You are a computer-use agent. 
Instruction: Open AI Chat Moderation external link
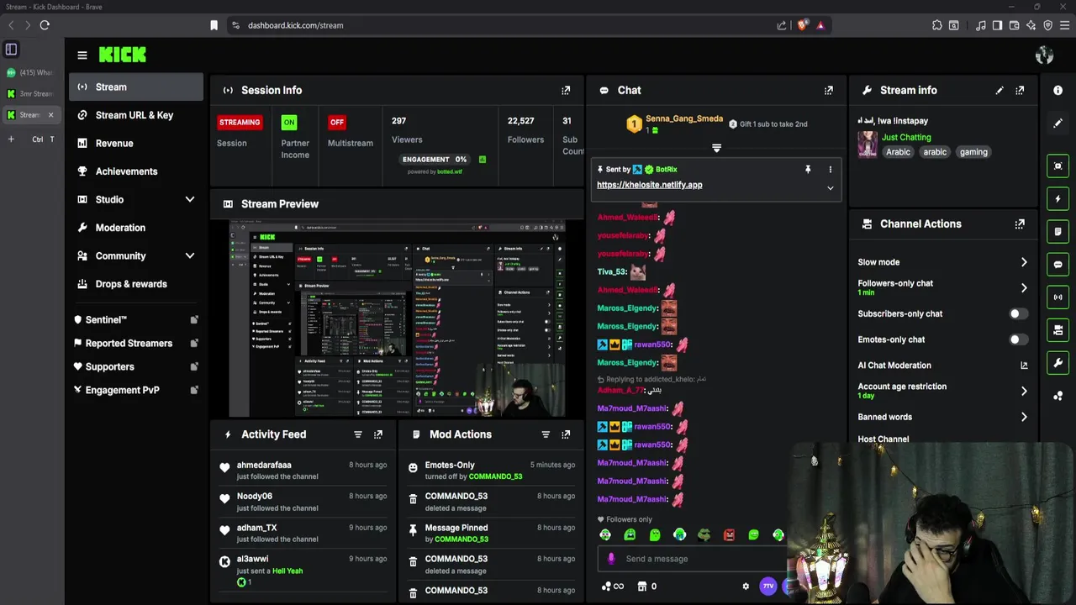pos(1024,366)
